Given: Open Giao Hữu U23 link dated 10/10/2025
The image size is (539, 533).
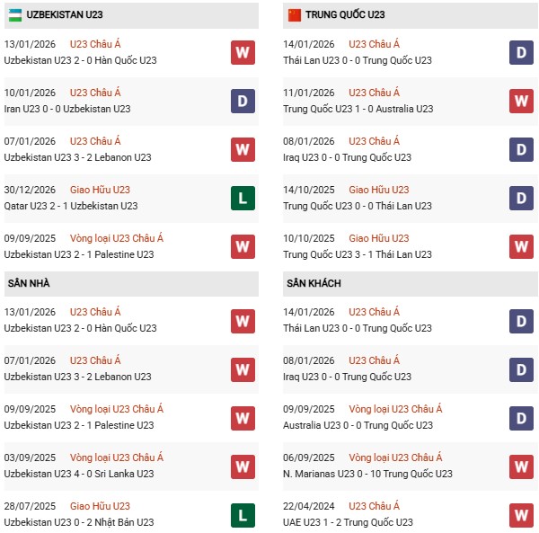Looking at the screenshot, I should (378, 238).
